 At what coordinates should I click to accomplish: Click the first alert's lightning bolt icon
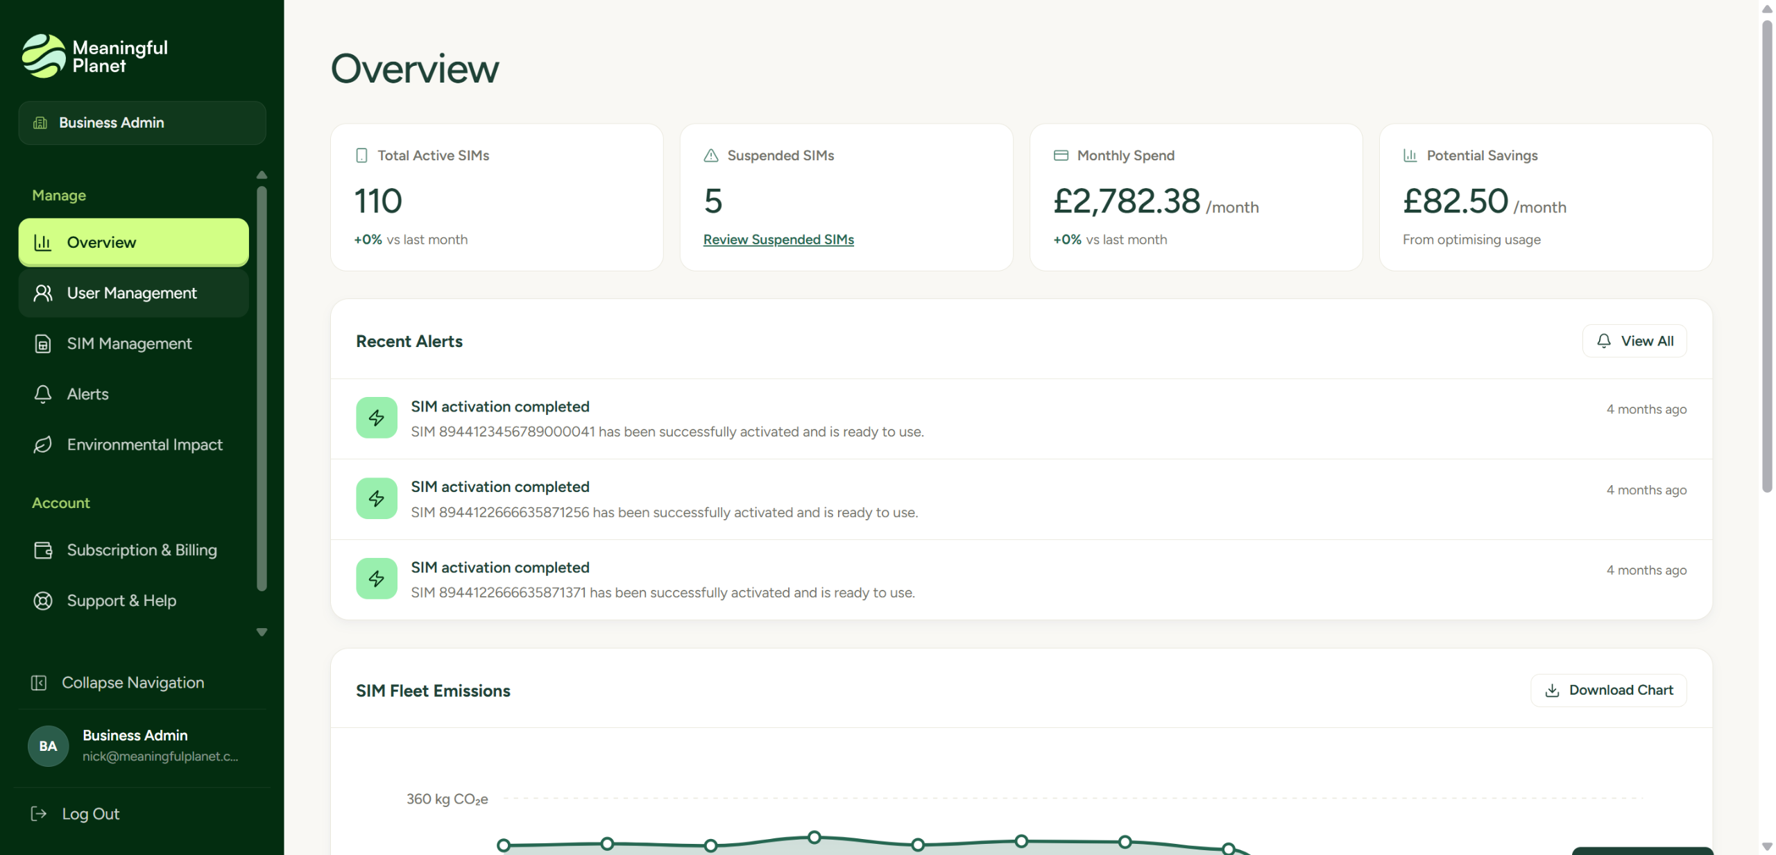[377, 418]
